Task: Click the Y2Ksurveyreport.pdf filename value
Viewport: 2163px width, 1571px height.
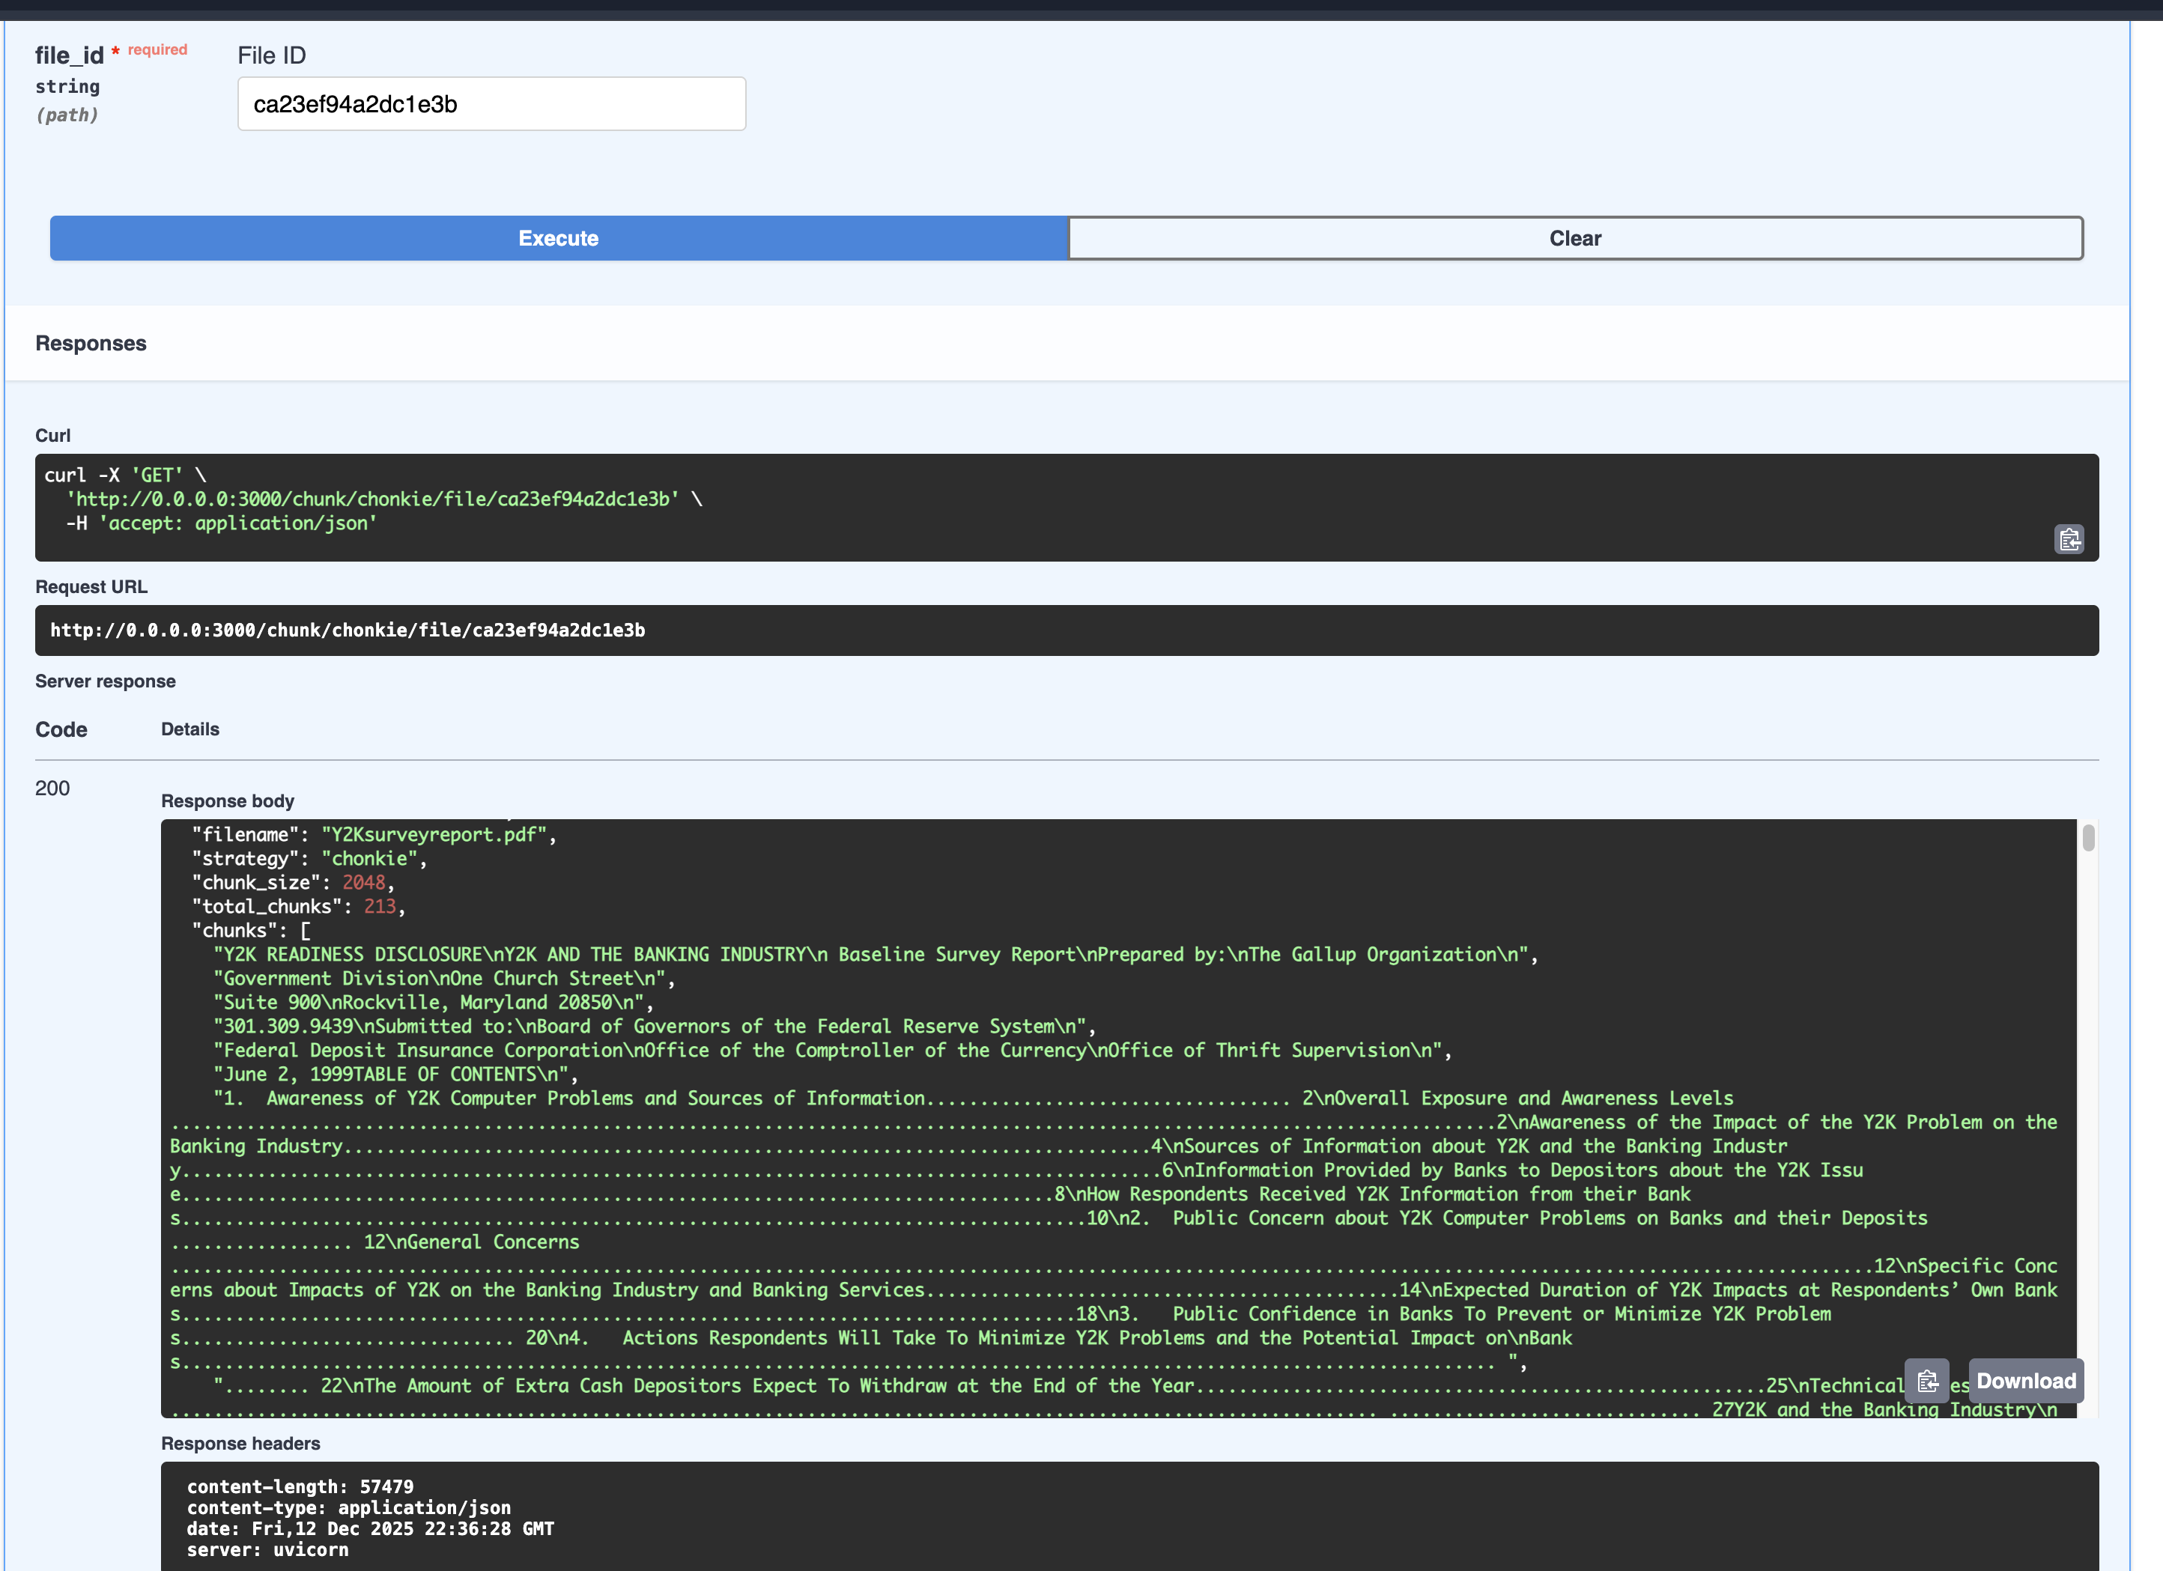Action: click(x=434, y=834)
